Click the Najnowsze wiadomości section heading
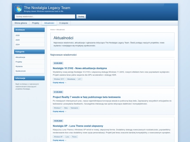The height and width of the screenshot is (142, 190). click(x=63, y=55)
